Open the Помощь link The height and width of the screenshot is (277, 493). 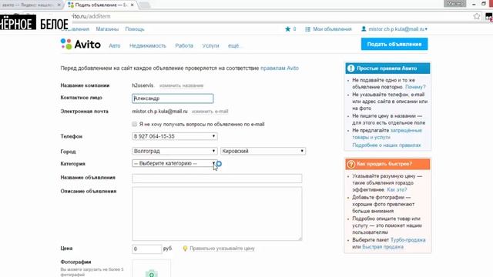[135, 29]
